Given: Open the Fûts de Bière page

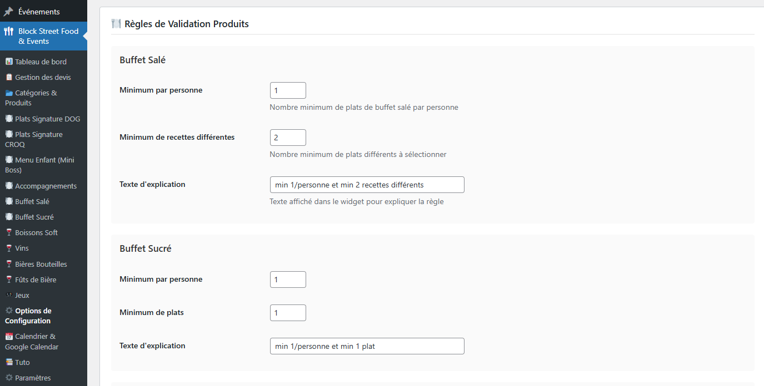Looking at the screenshot, I should (x=36, y=280).
